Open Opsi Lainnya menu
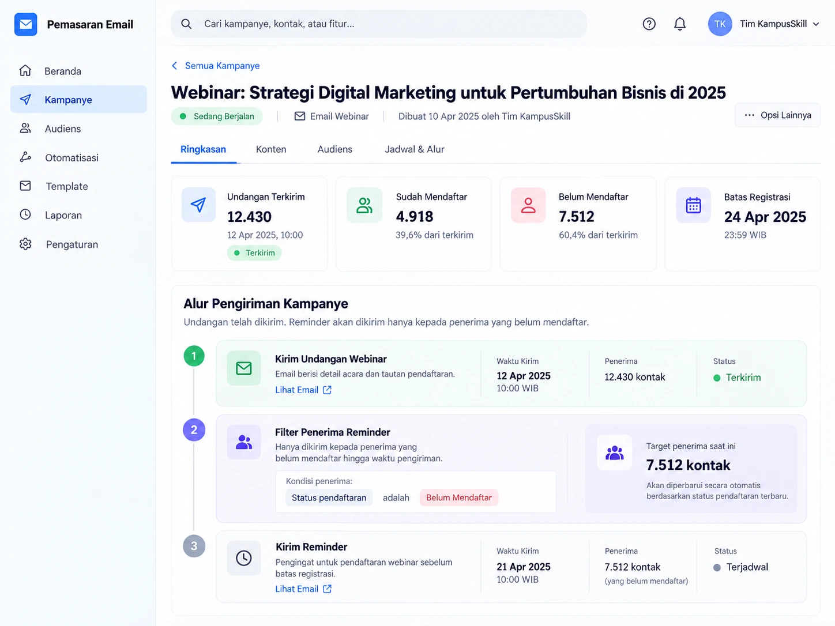 pos(777,115)
